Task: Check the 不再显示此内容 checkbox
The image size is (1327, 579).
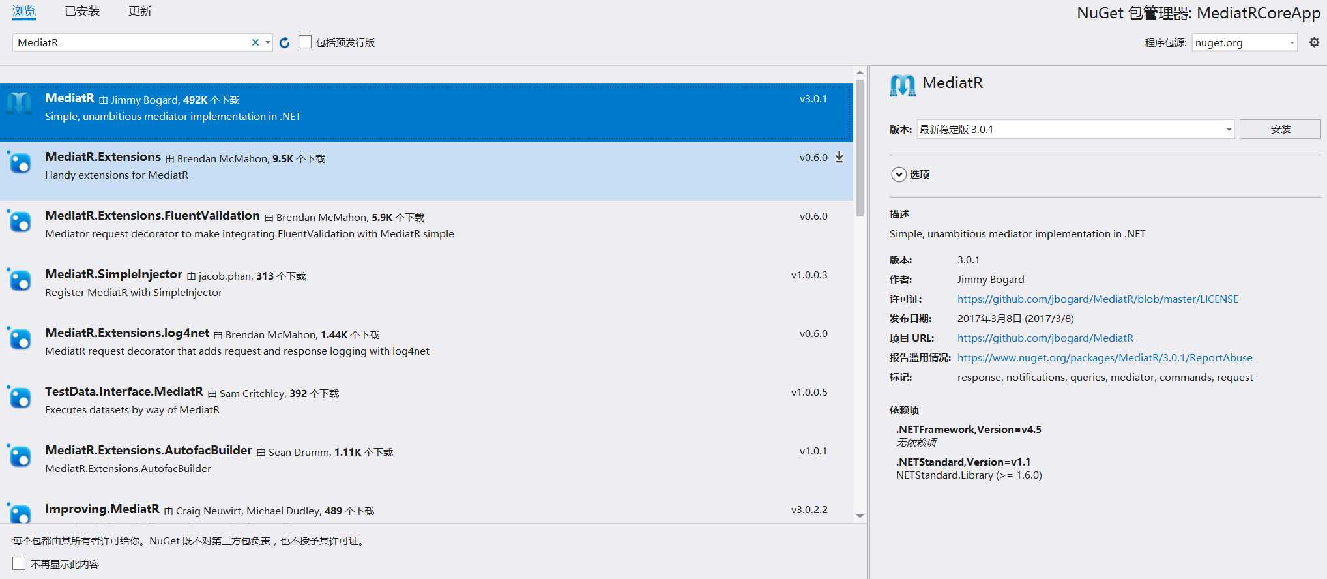Action: point(19,563)
